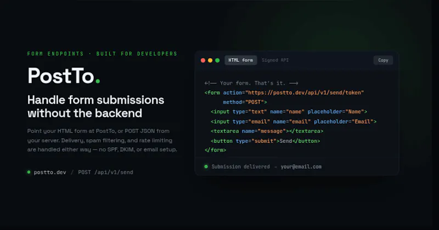Click the closing </form> tag
The width and height of the screenshot is (439, 230).
coord(215,150)
